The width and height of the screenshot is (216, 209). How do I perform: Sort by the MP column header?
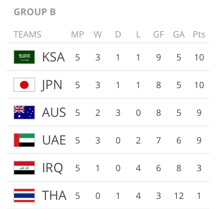pos(78,34)
